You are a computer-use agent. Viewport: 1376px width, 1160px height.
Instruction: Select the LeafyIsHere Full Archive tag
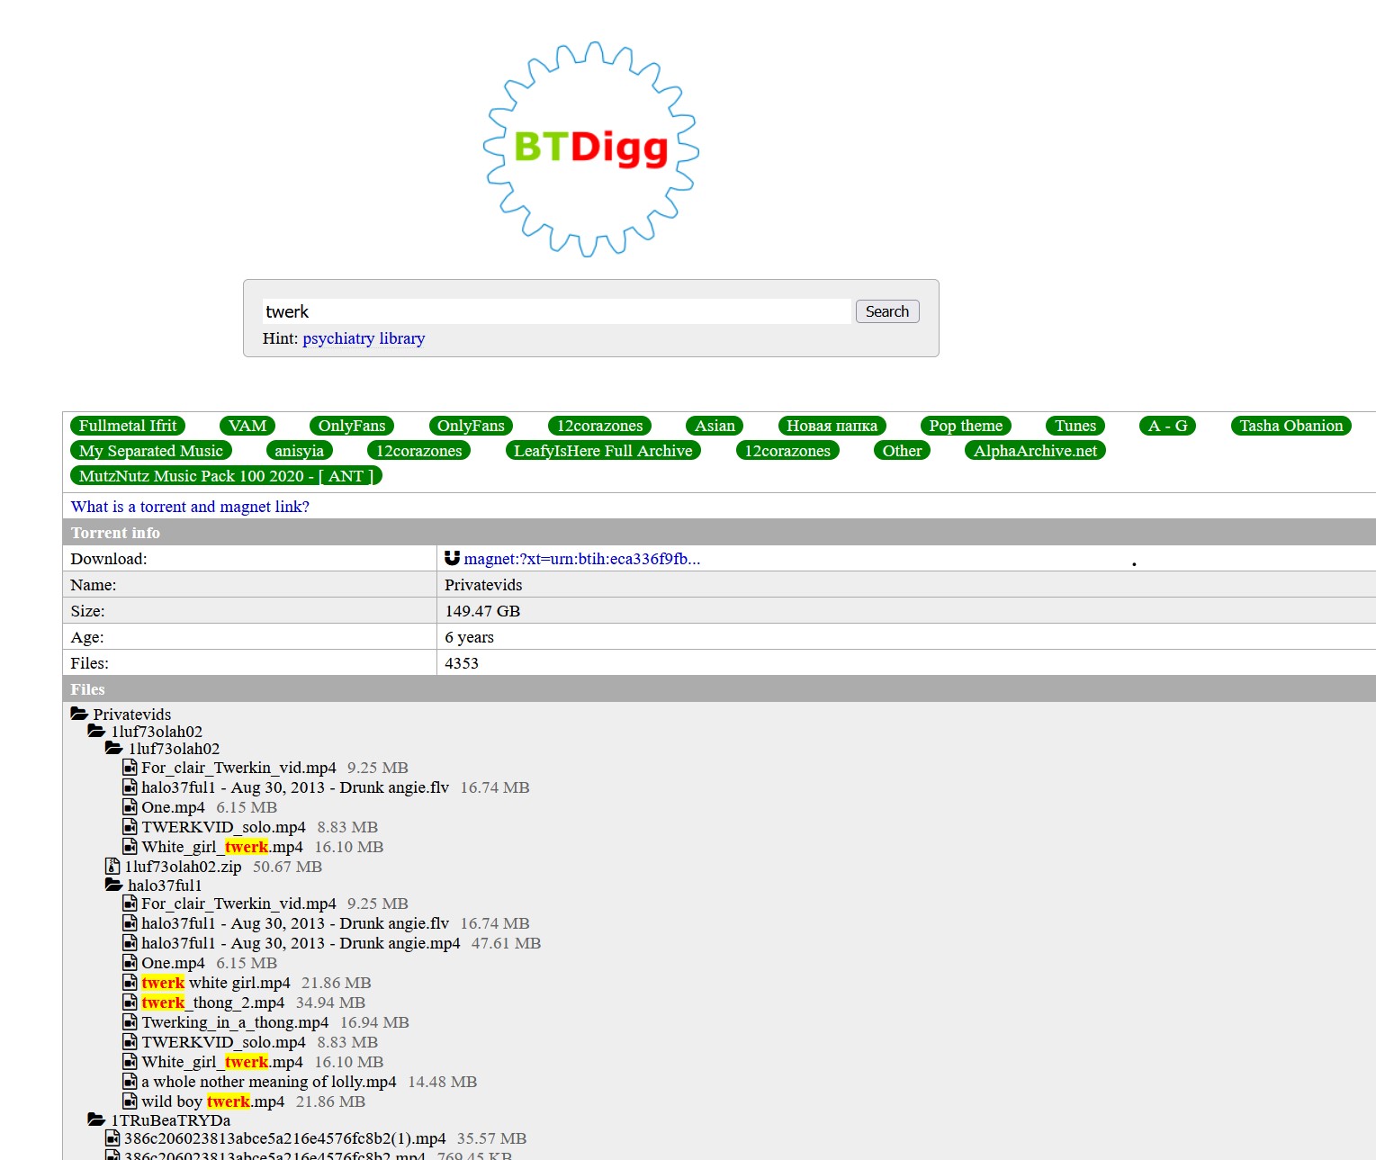pyautogui.click(x=603, y=451)
